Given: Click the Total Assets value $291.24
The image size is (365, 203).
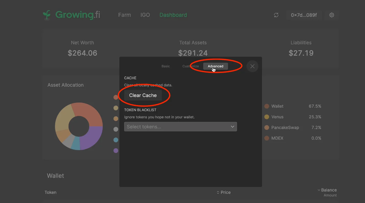Looking at the screenshot, I should click(193, 53).
